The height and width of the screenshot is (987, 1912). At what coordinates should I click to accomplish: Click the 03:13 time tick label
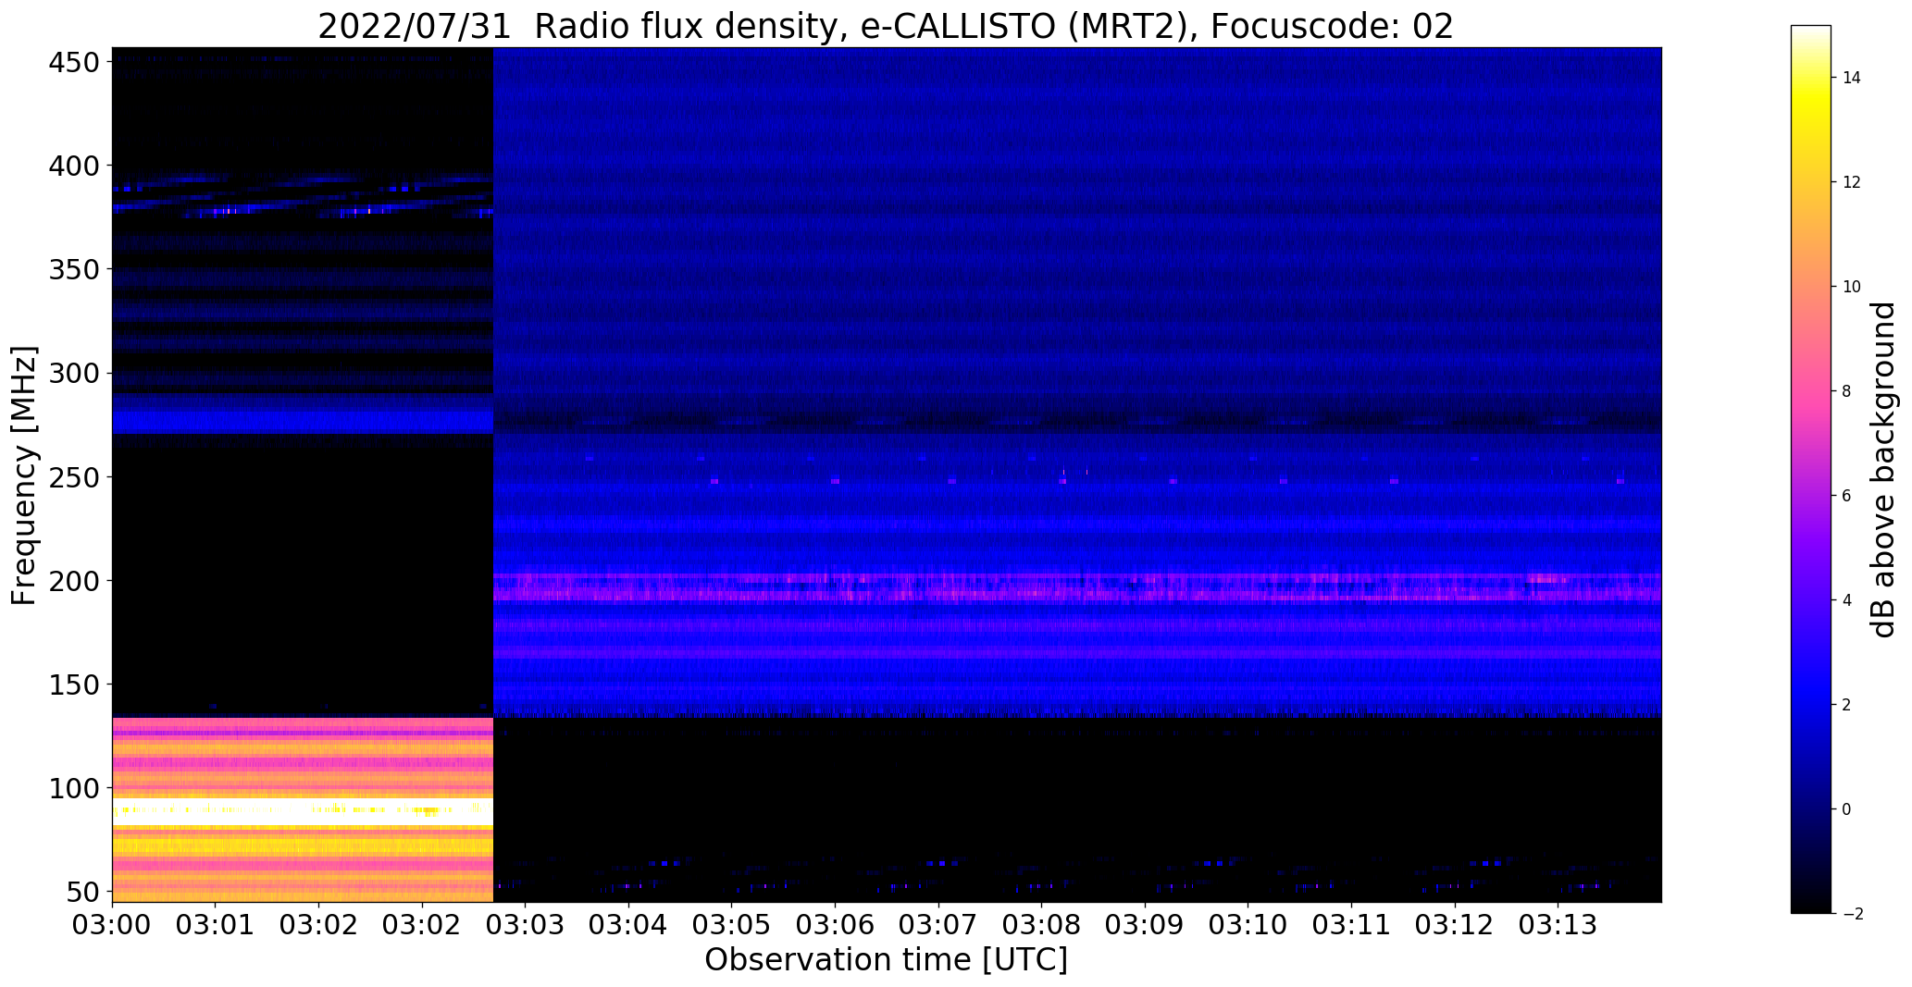coord(1558,924)
